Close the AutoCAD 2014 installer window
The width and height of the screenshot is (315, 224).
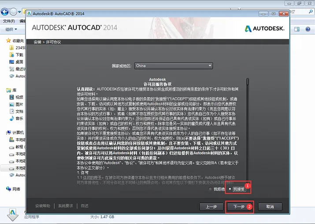284,14
